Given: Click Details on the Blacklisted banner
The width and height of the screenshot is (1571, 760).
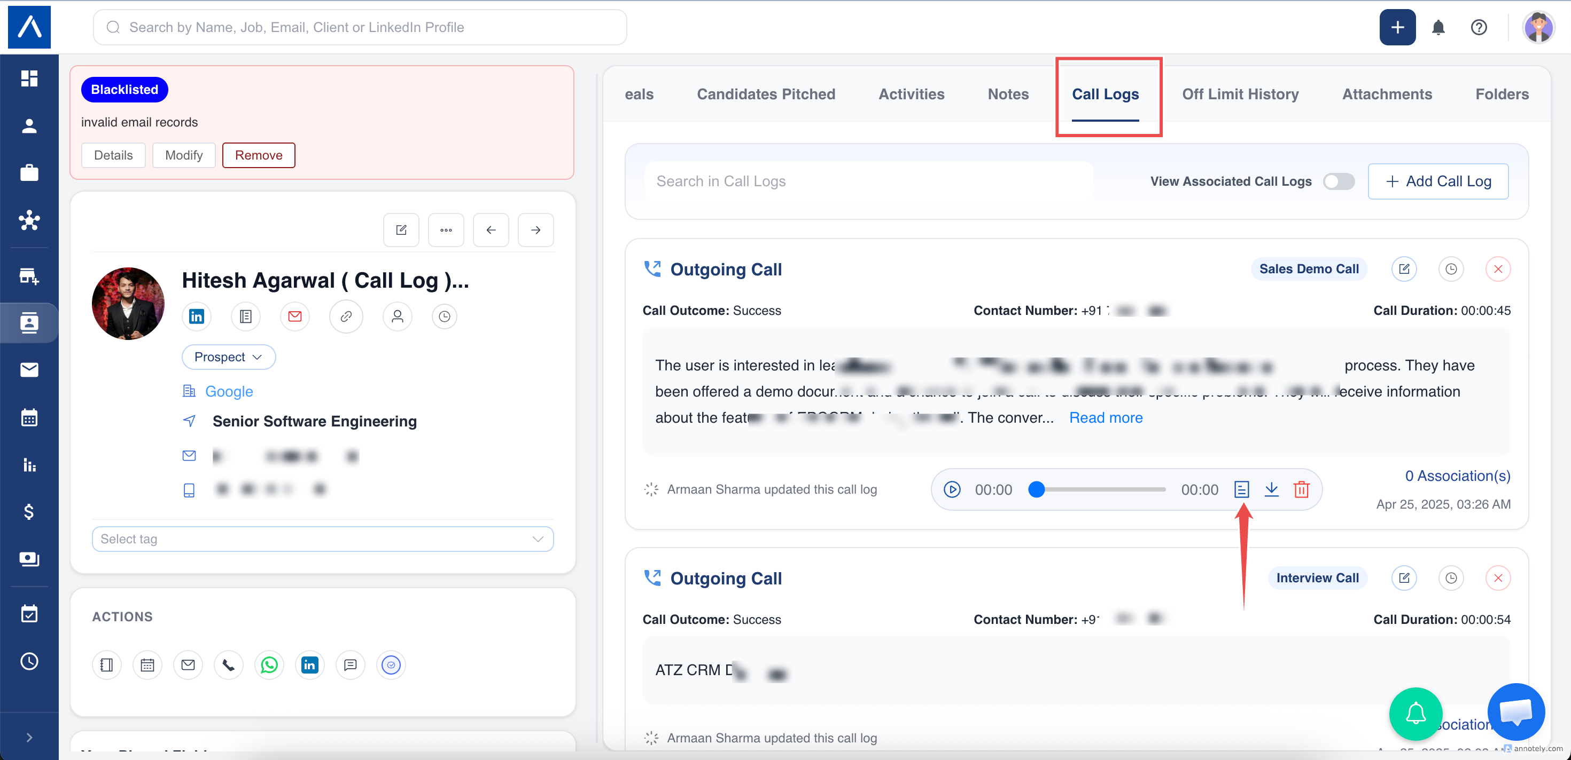Looking at the screenshot, I should click(113, 155).
